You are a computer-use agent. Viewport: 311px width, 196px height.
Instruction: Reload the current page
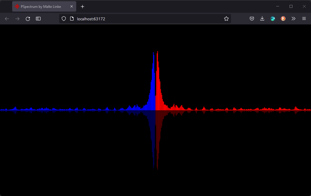point(28,19)
